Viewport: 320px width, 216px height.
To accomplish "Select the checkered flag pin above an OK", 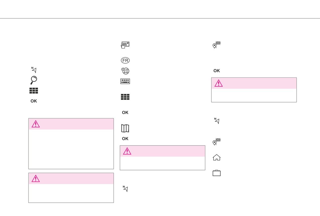I will 216,45.
